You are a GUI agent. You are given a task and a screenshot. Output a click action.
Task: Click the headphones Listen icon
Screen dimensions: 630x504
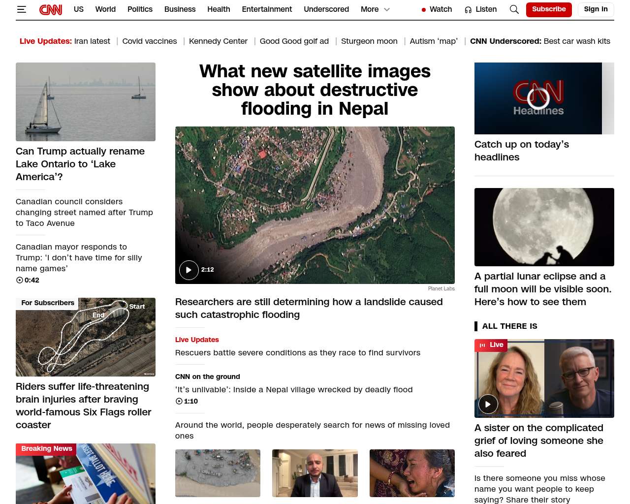point(468,10)
